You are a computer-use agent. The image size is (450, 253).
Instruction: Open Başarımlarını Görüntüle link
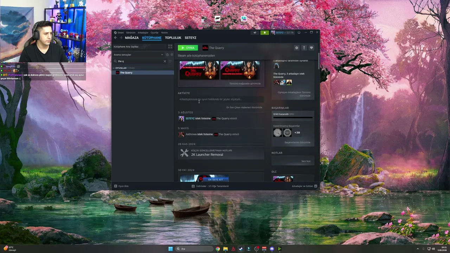[x=297, y=143]
